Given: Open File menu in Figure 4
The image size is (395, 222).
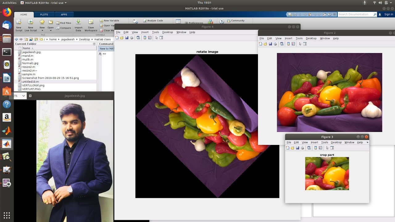Looking at the screenshot, I should (x=118, y=32).
